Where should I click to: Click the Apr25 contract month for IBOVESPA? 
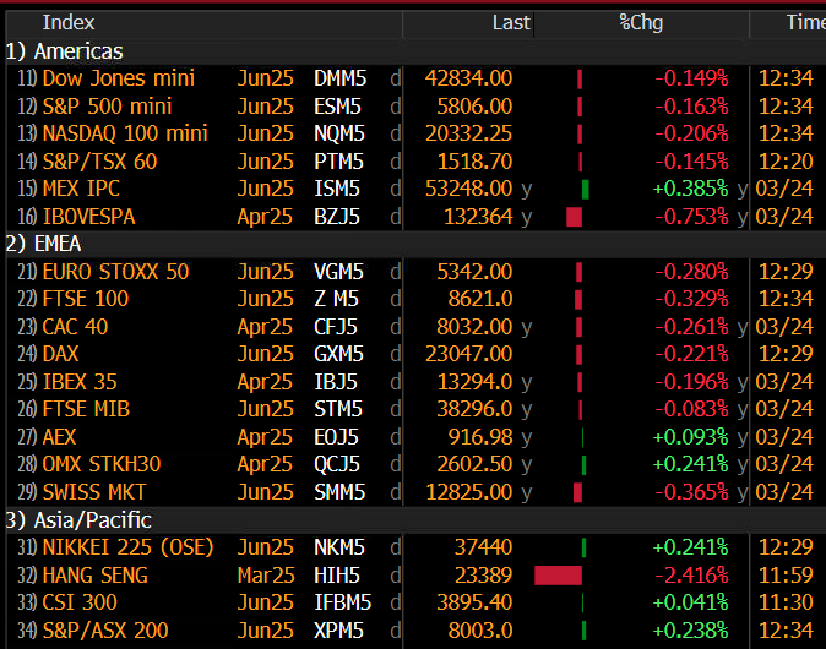[x=265, y=217]
